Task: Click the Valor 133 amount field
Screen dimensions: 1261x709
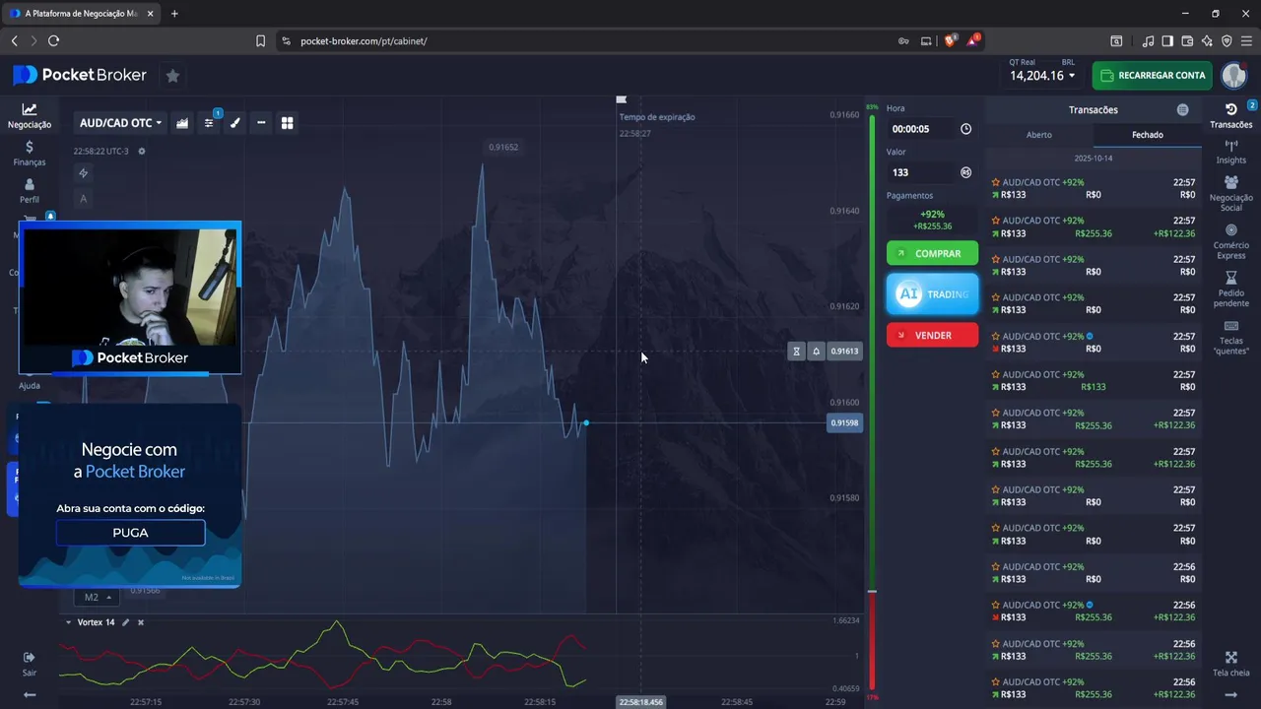Action: coord(922,172)
